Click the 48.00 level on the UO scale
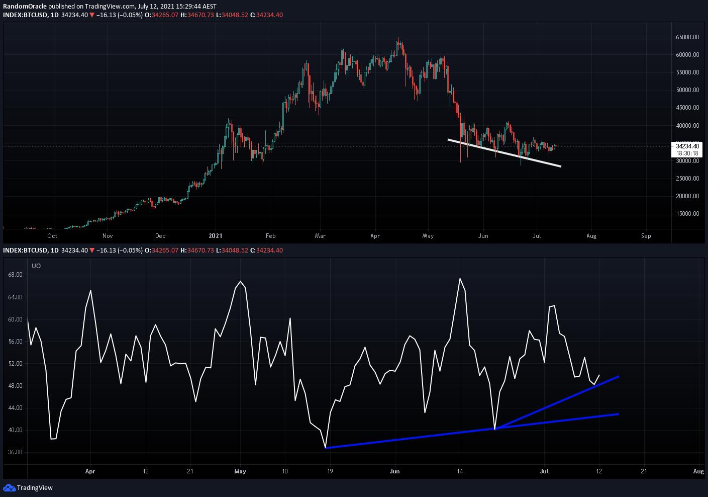This screenshot has width=708, height=497. pyautogui.click(x=15, y=386)
